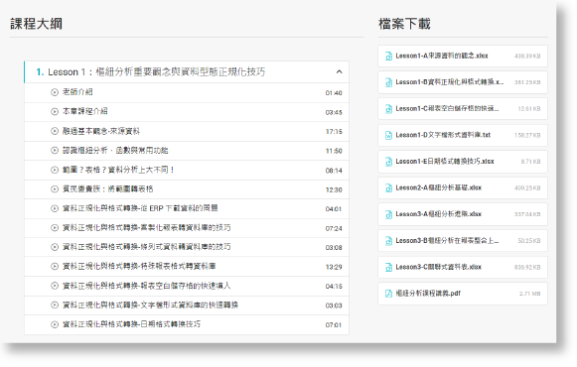The width and height of the screenshot is (577, 367).
Task: Click PDF icon of 課程講義.pdf
Action: pyautogui.click(x=388, y=294)
